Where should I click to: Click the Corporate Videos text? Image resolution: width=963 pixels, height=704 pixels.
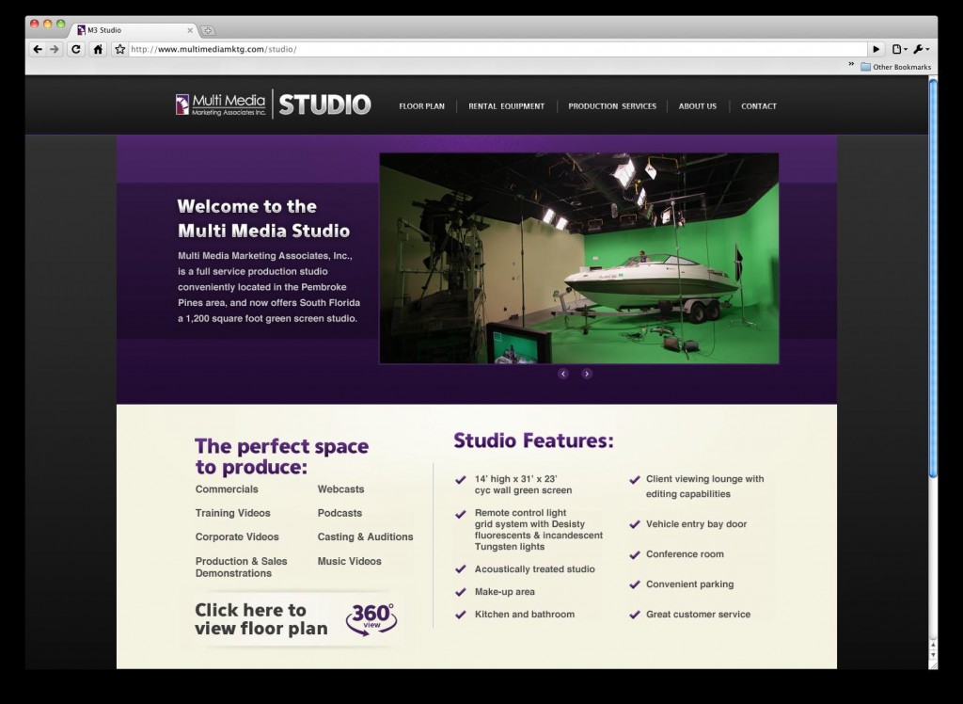pos(237,536)
